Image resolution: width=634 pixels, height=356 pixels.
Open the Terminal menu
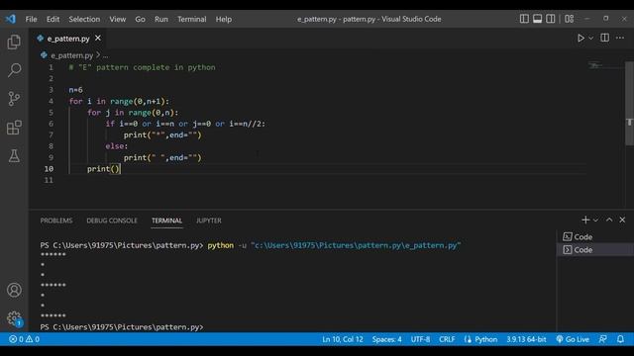point(191,19)
